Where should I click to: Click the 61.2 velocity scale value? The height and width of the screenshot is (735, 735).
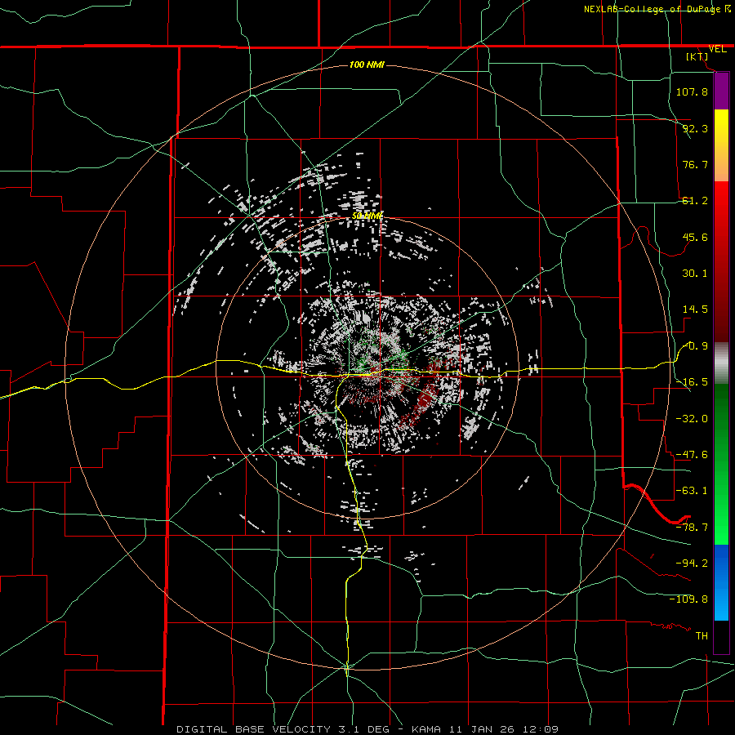pyautogui.click(x=695, y=201)
